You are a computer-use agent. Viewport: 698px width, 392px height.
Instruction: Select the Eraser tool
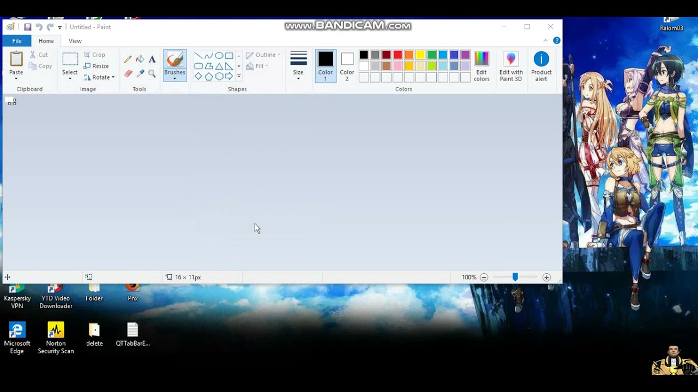(128, 73)
